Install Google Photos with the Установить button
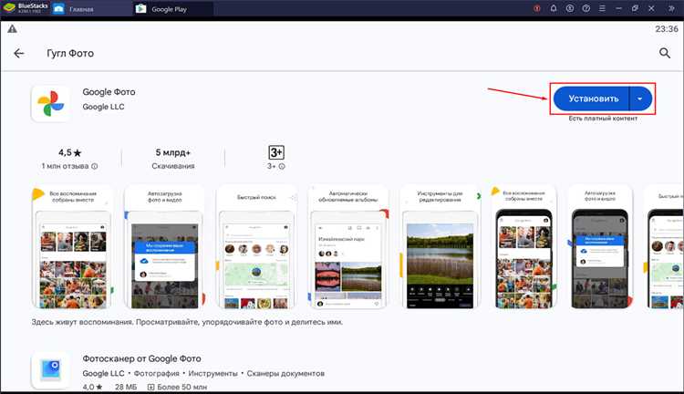Image resolution: width=684 pixels, height=394 pixels. tap(591, 98)
